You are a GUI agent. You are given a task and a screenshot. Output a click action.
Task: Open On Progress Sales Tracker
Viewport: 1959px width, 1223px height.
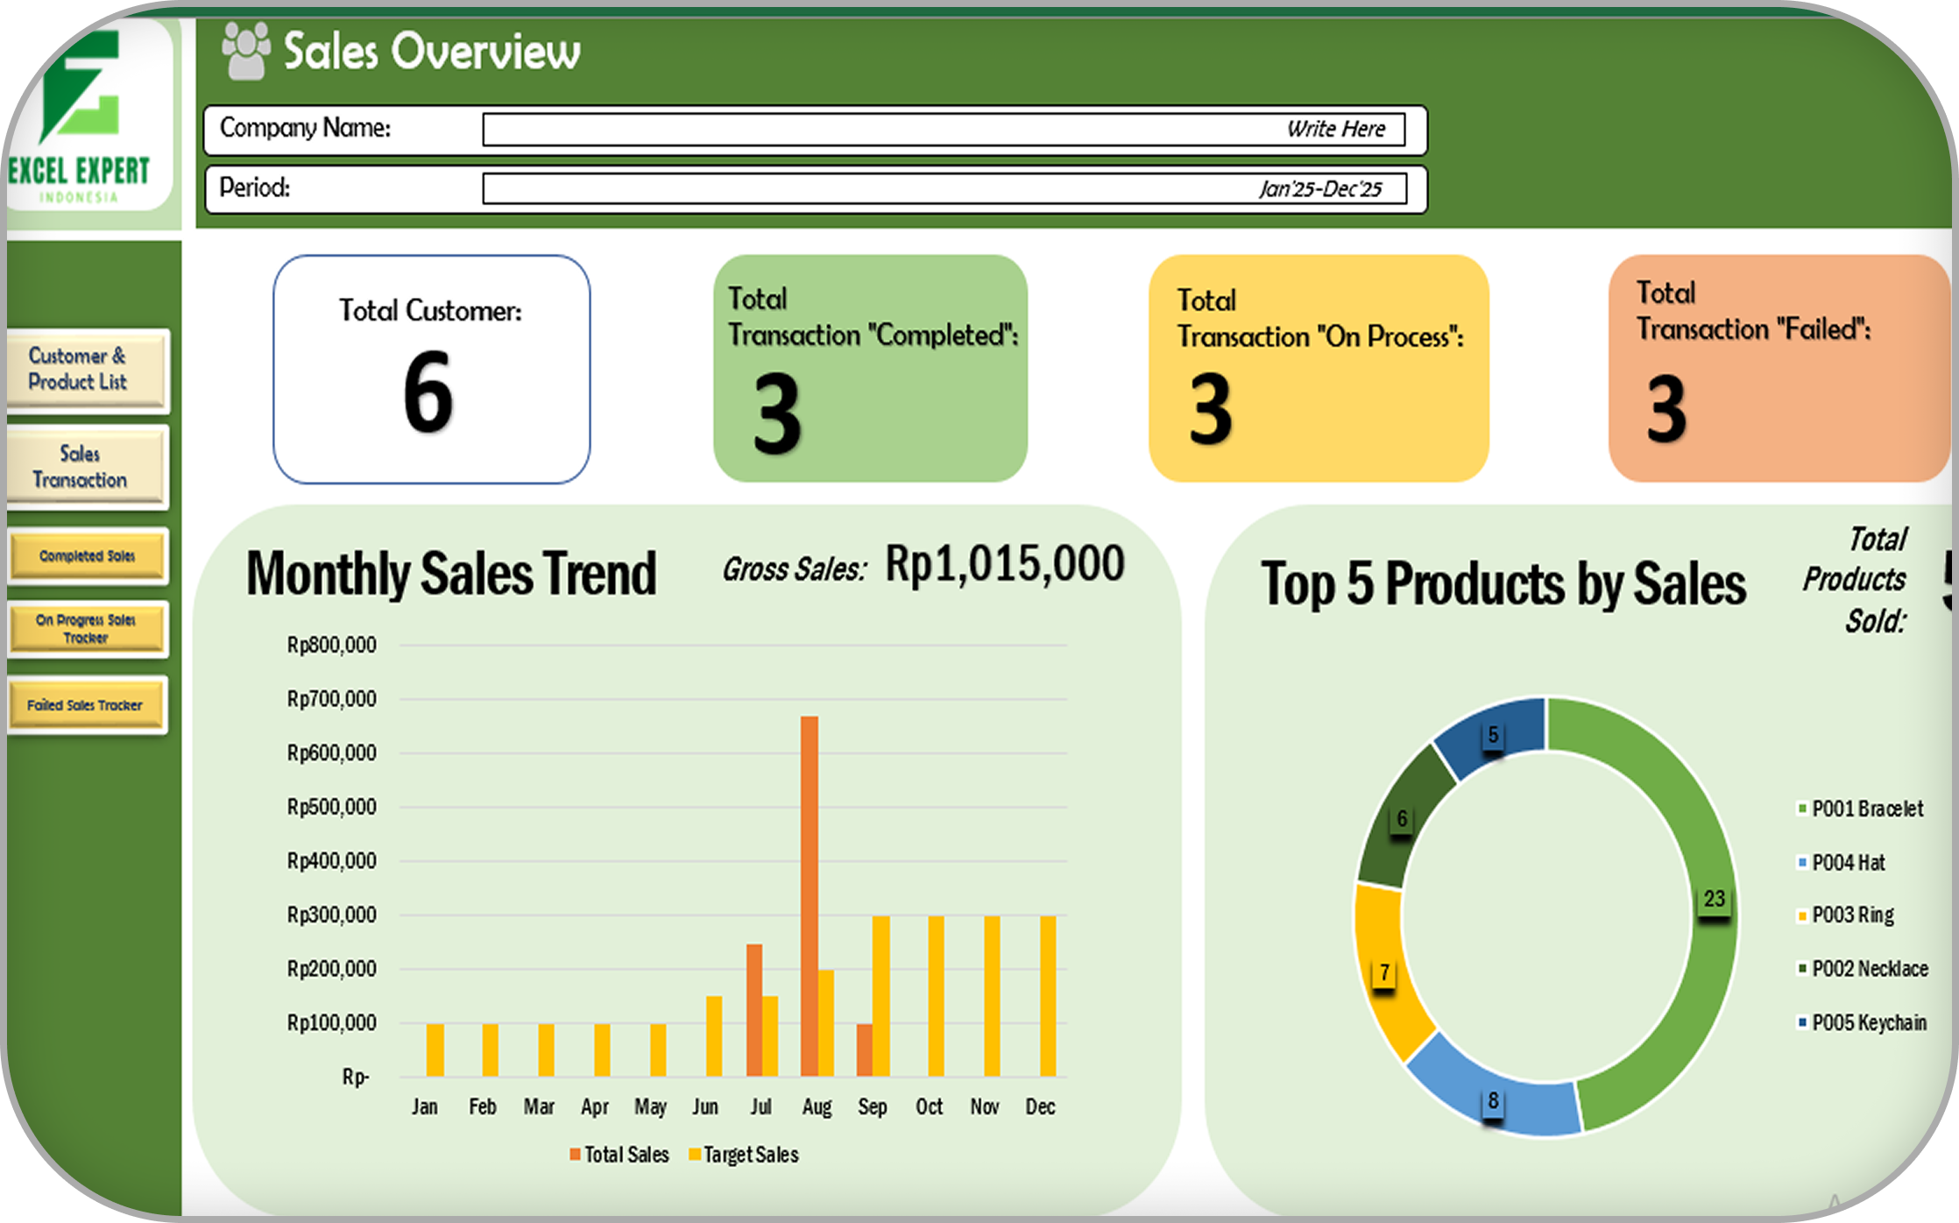pyautogui.click(x=87, y=628)
